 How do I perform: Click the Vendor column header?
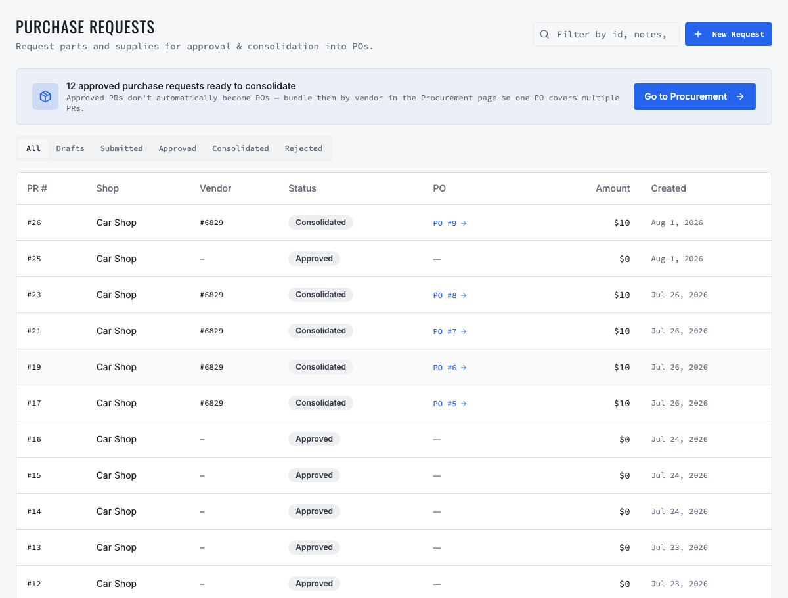pos(215,188)
